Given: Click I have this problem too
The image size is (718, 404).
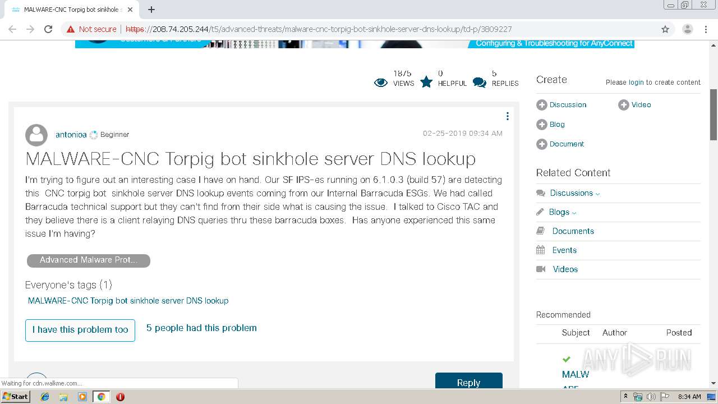Looking at the screenshot, I should pos(80,330).
